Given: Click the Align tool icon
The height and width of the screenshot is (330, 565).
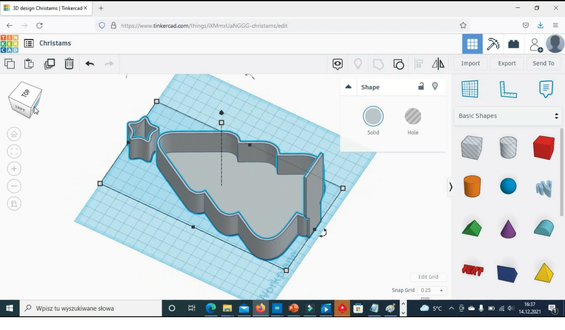Looking at the screenshot, I should tap(419, 64).
